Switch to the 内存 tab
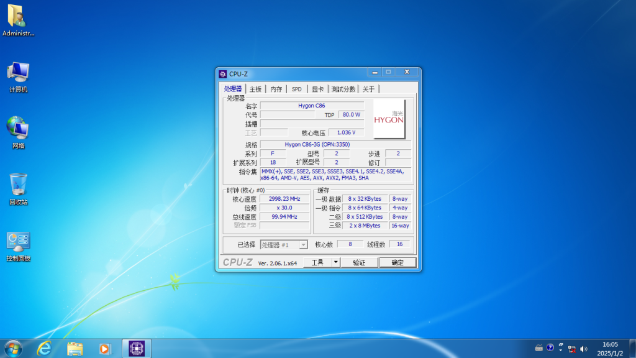This screenshot has width=636, height=358. pyautogui.click(x=276, y=88)
